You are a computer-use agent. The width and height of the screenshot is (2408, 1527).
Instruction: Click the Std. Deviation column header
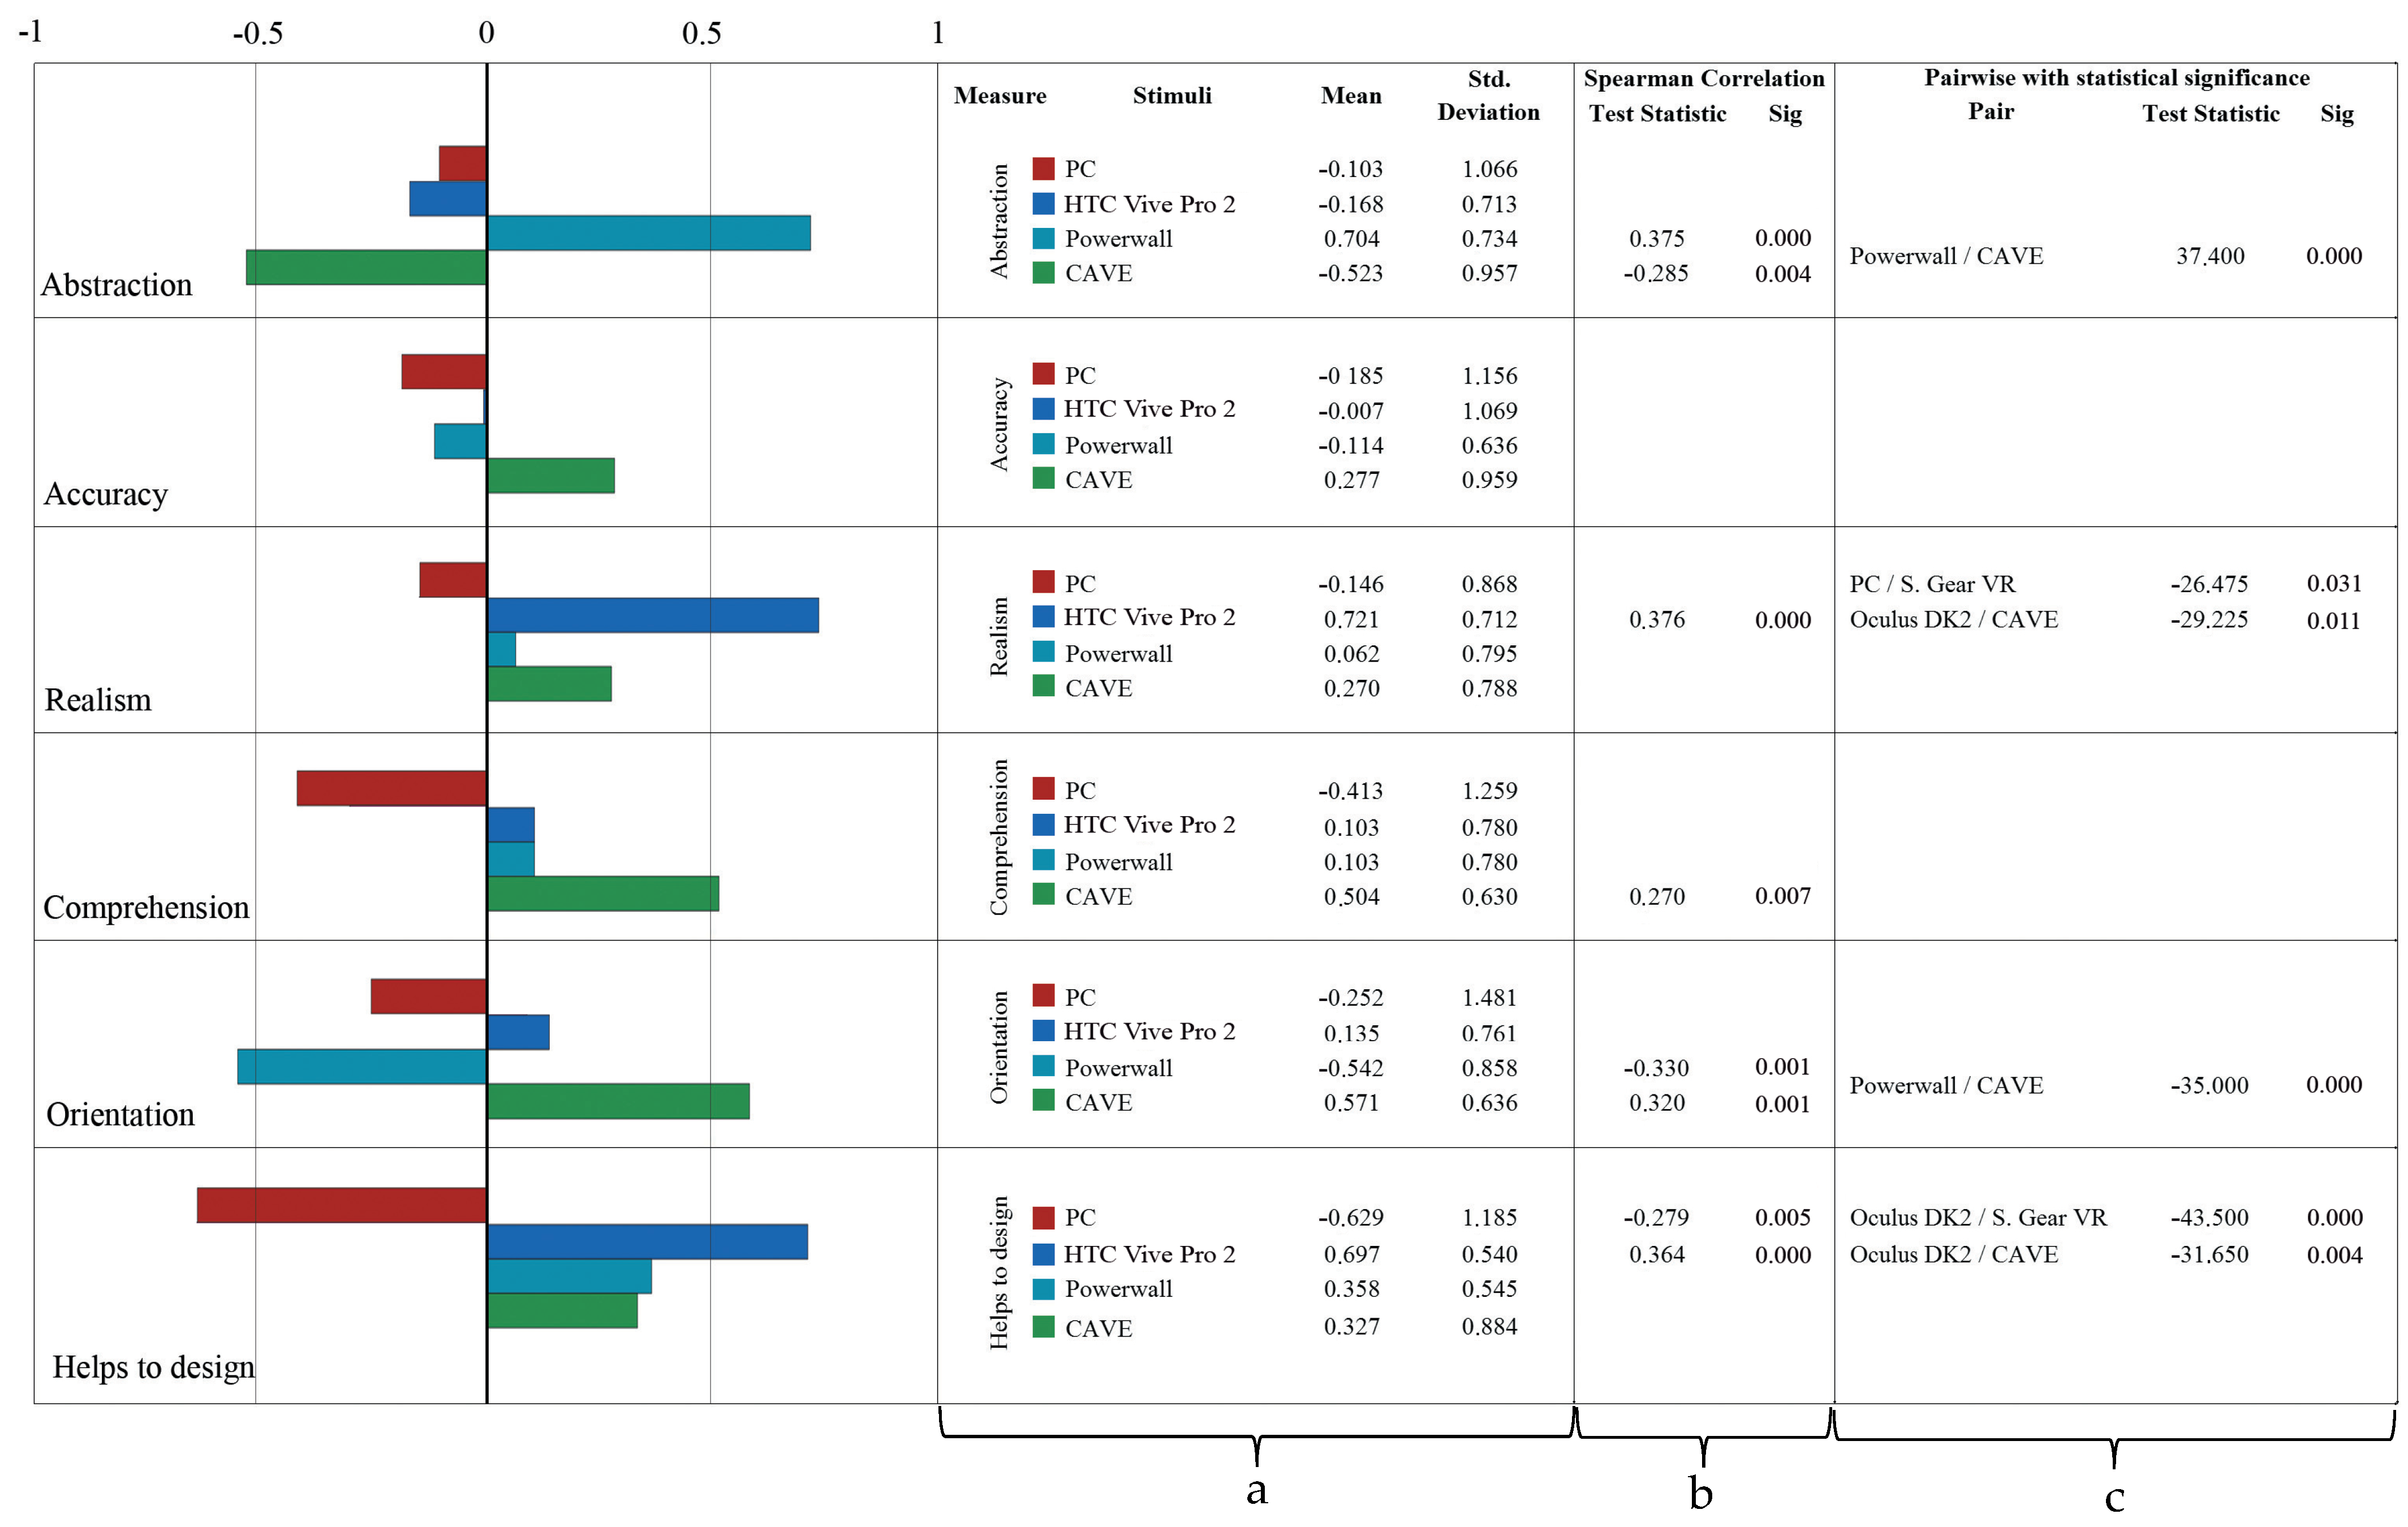[x=1488, y=95]
